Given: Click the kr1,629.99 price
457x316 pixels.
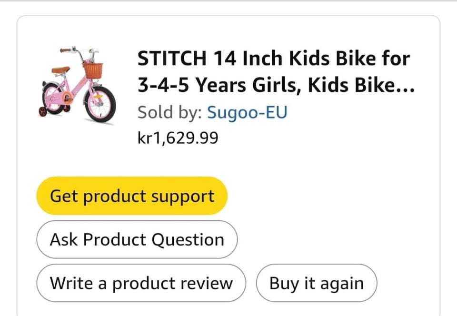Looking at the screenshot, I should coord(178,138).
